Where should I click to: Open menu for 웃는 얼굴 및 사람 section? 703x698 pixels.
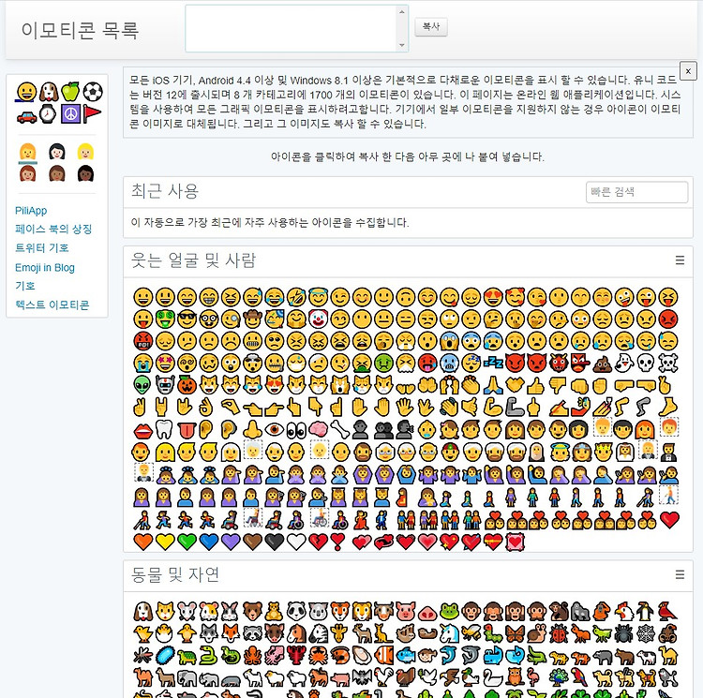click(680, 260)
